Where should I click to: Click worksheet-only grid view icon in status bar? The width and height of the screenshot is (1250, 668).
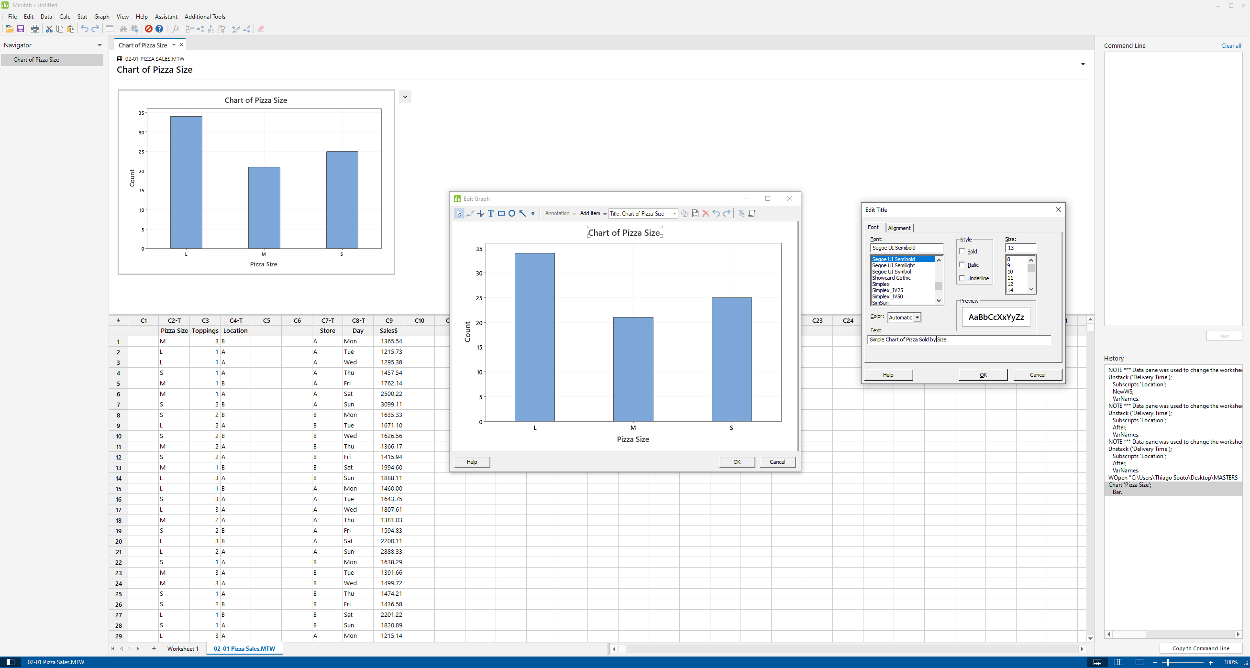point(1118,662)
